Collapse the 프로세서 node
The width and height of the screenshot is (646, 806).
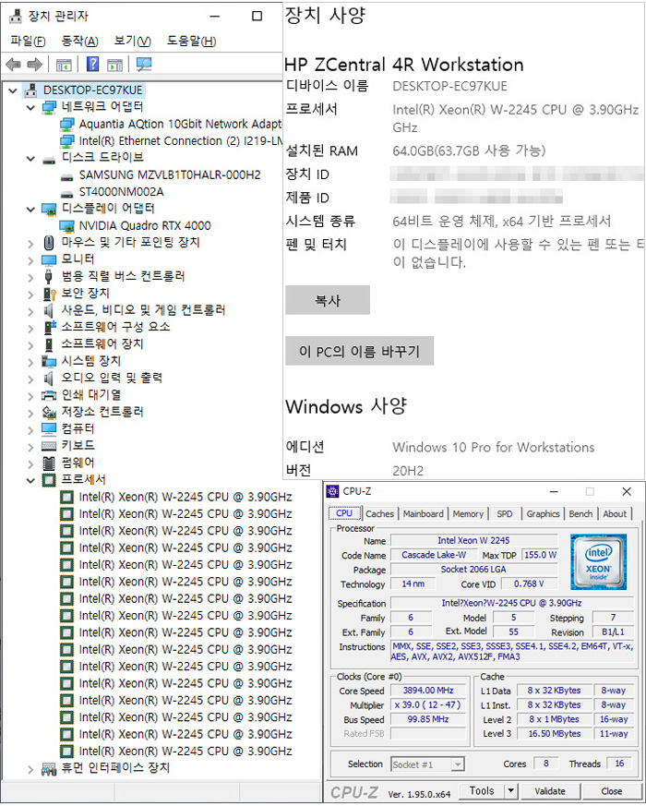point(30,481)
